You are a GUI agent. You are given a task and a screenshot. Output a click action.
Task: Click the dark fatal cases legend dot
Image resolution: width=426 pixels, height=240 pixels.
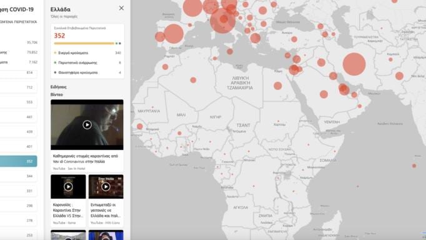click(x=56, y=72)
